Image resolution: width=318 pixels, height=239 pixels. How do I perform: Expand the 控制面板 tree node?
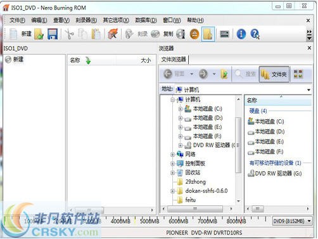click(x=172, y=164)
